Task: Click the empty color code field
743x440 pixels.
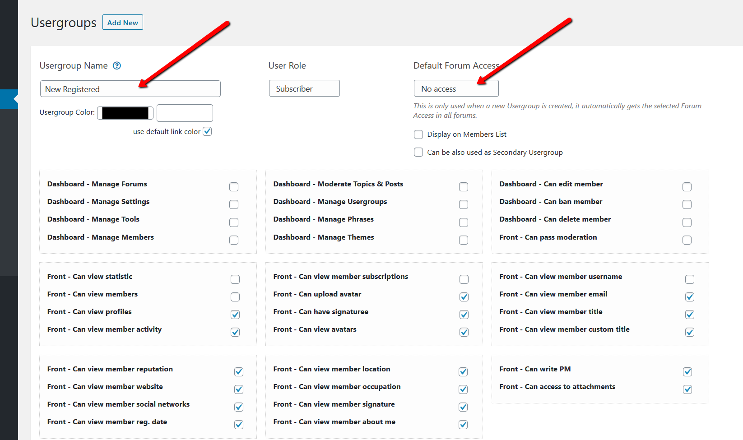Action: click(x=185, y=113)
